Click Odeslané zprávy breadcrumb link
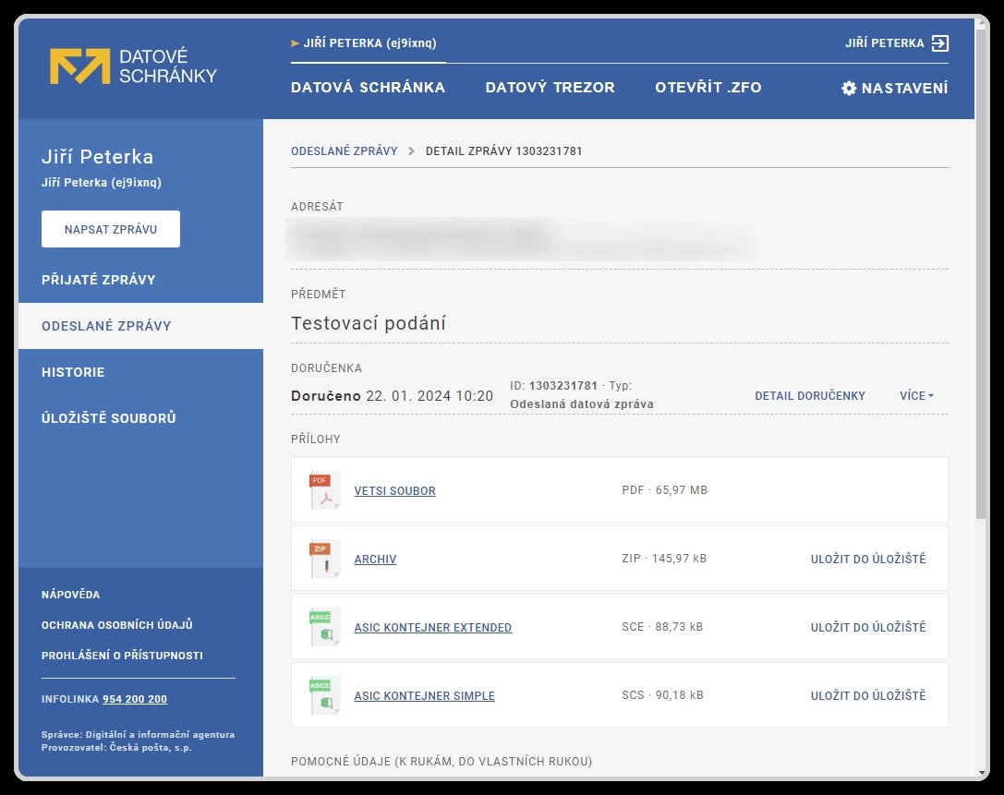The height and width of the screenshot is (795, 1004). 344,151
